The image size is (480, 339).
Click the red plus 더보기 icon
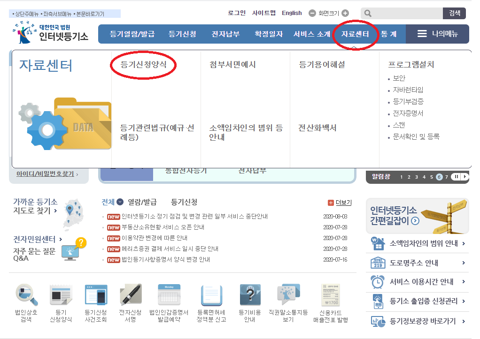point(331,203)
